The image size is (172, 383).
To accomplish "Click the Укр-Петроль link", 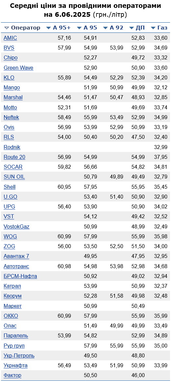I will tap(19, 356).
